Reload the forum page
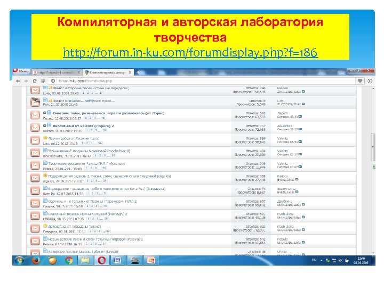 [x=35, y=81]
